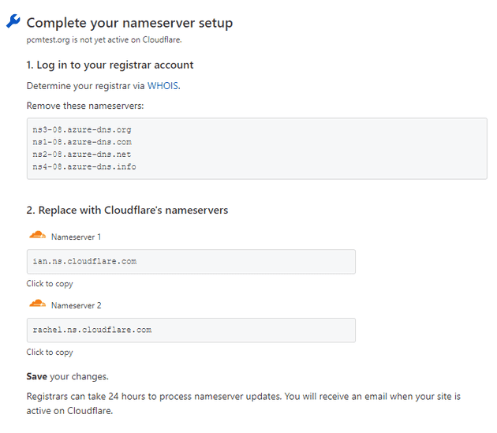Click the Cloudflare cloud icon for Nameserver 1

tap(37, 235)
